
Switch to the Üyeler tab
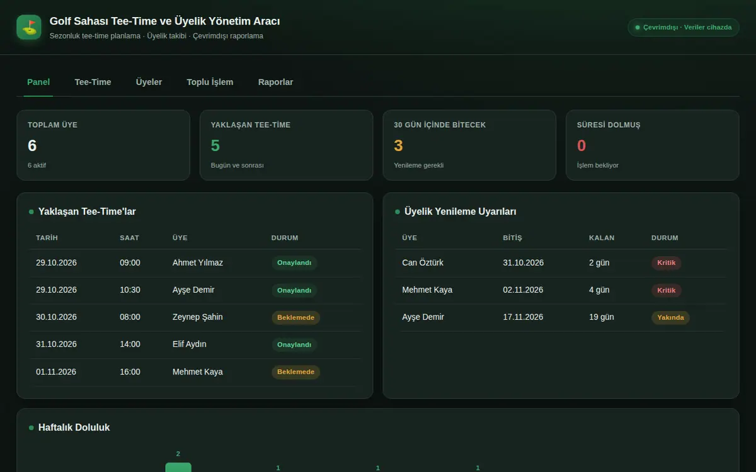[149, 82]
